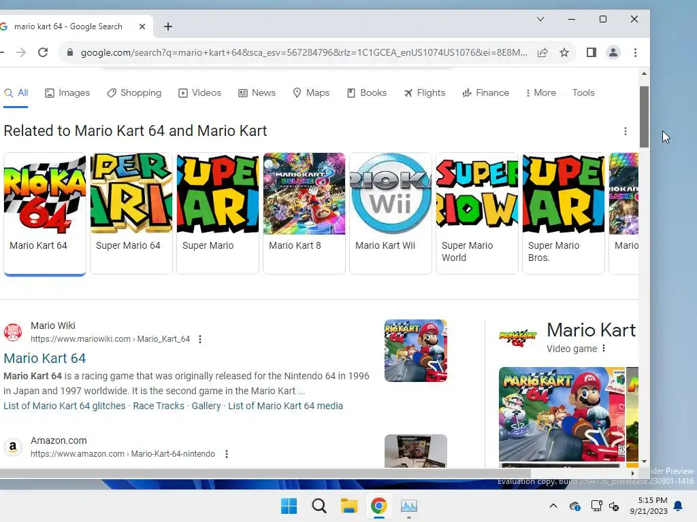This screenshot has height=522, width=697.
Task: Open the Windows Start menu
Action: [x=289, y=506]
